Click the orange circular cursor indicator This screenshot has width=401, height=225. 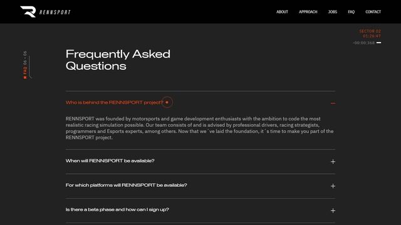pos(167,102)
